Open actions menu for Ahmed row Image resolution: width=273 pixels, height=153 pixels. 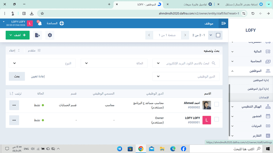(14, 105)
